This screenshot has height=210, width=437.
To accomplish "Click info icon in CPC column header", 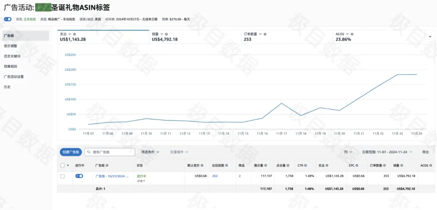I will pos(356,165).
